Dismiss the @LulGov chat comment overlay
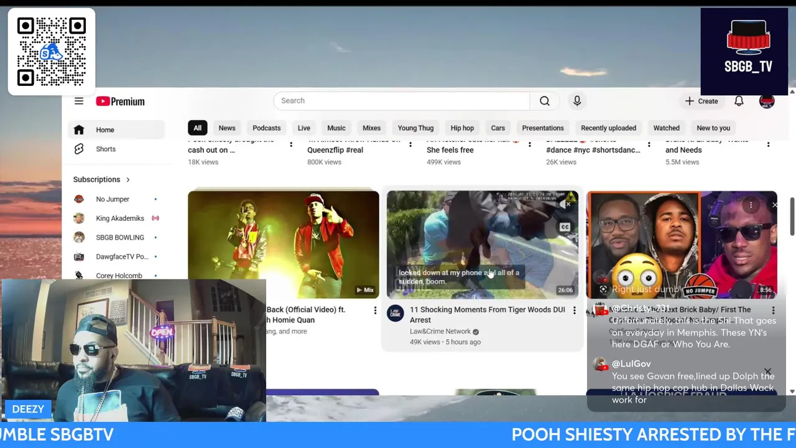This screenshot has height=448, width=796. pyautogui.click(x=767, y=371)
